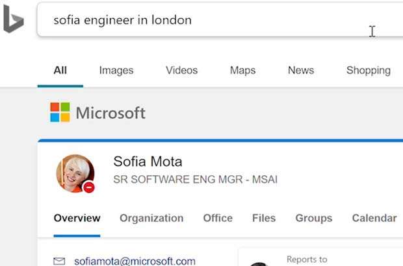
Task: Click the red do-not-disturb status badge
Action: coord(89,187)
